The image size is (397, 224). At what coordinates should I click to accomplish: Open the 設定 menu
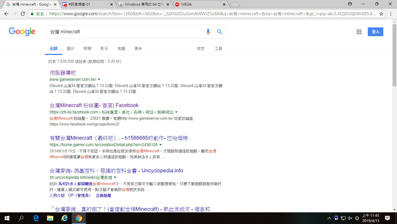click(x=201, y=48)
